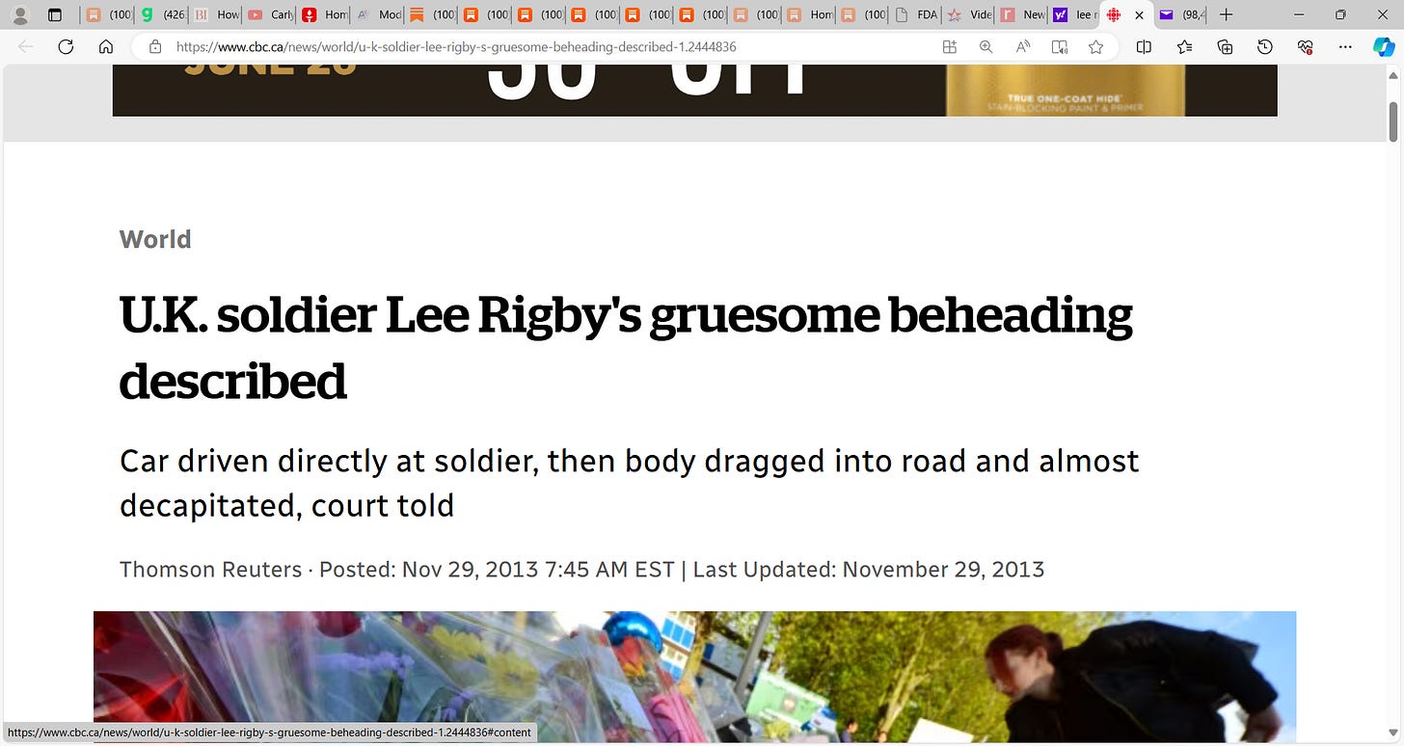Image resolution: width=1404 pixels, height=746 pixels.
Task: Open Browser essentials heart icon
Action: [1306, 46]
